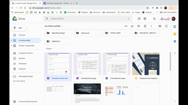Image resolution: width=188 pixels, height=105 pixels.
Task: Open Chrome extensions puzzle icon
Action: pos(157,8)
